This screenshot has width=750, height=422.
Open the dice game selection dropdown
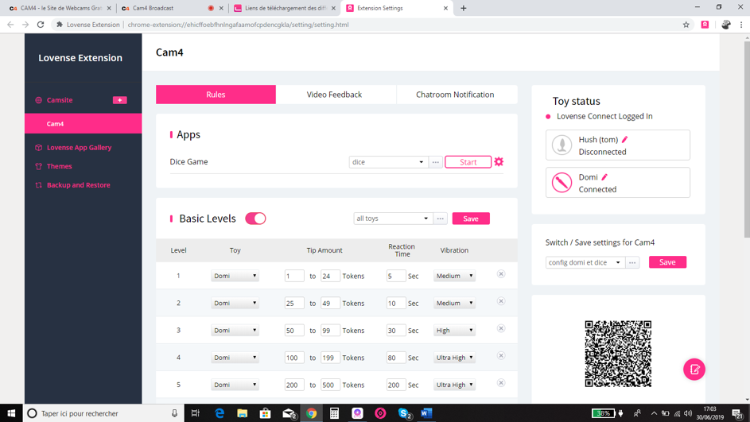[x=388, y=162]
